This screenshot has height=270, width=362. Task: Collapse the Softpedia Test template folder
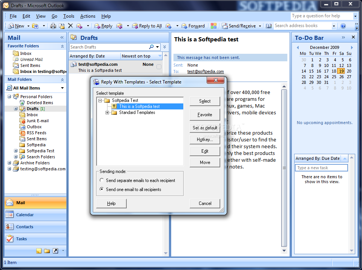(100, 100)
